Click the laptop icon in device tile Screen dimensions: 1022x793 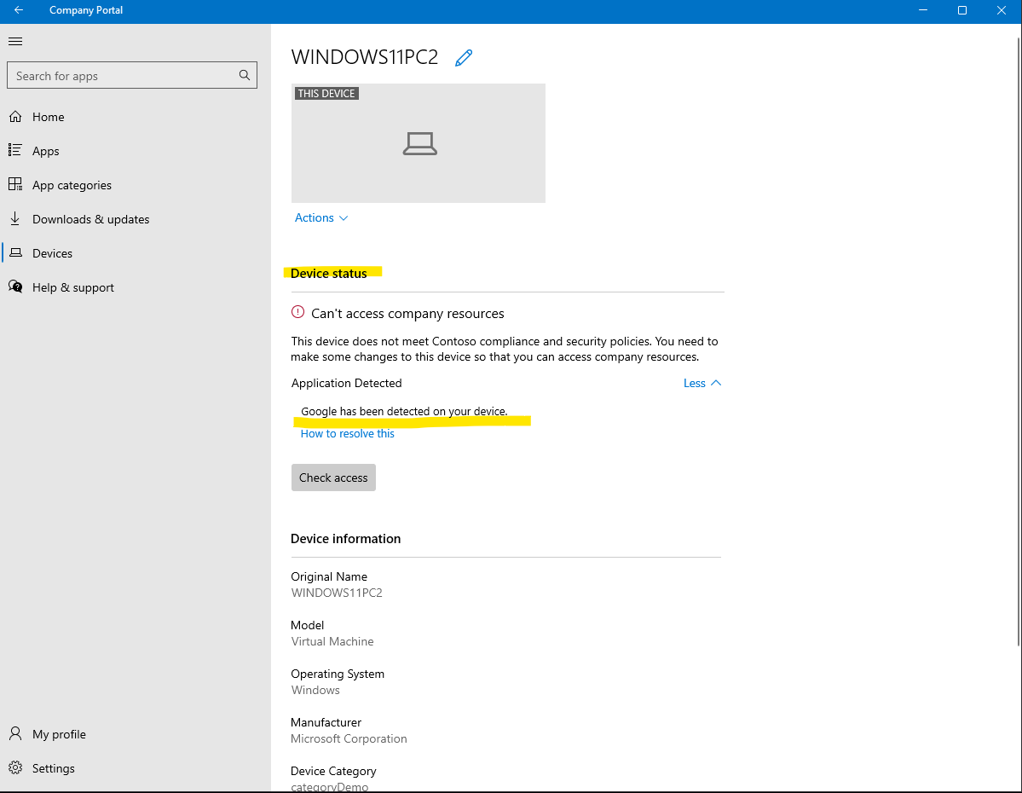coord(419,143)
